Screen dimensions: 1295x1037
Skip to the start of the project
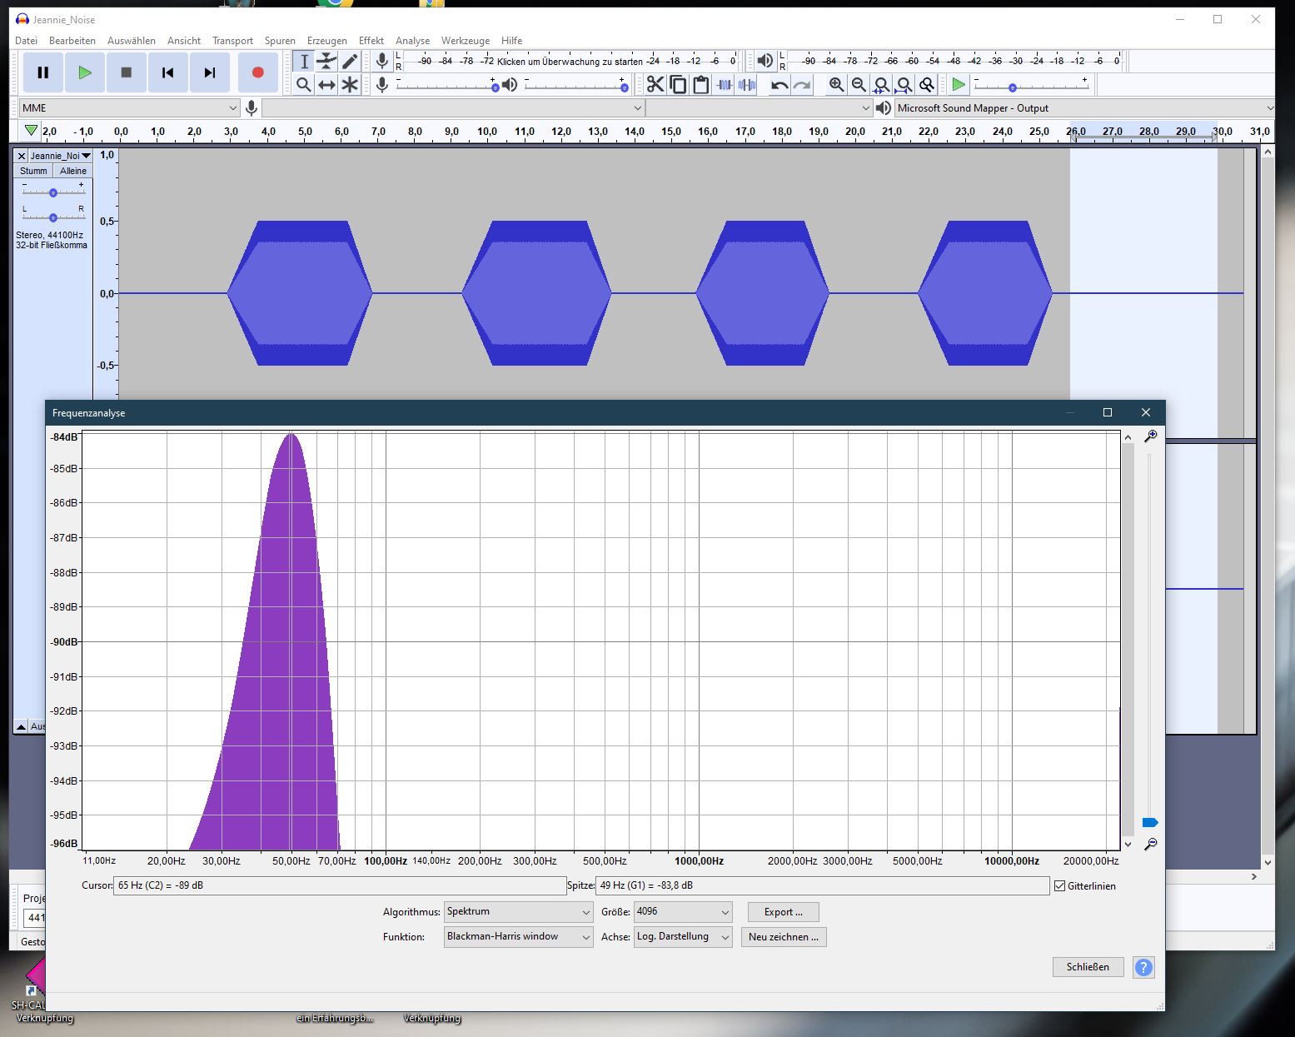click(x=168, y=72)
